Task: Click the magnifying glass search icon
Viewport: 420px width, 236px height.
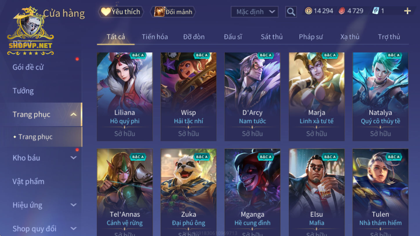Action: point(291,12)
